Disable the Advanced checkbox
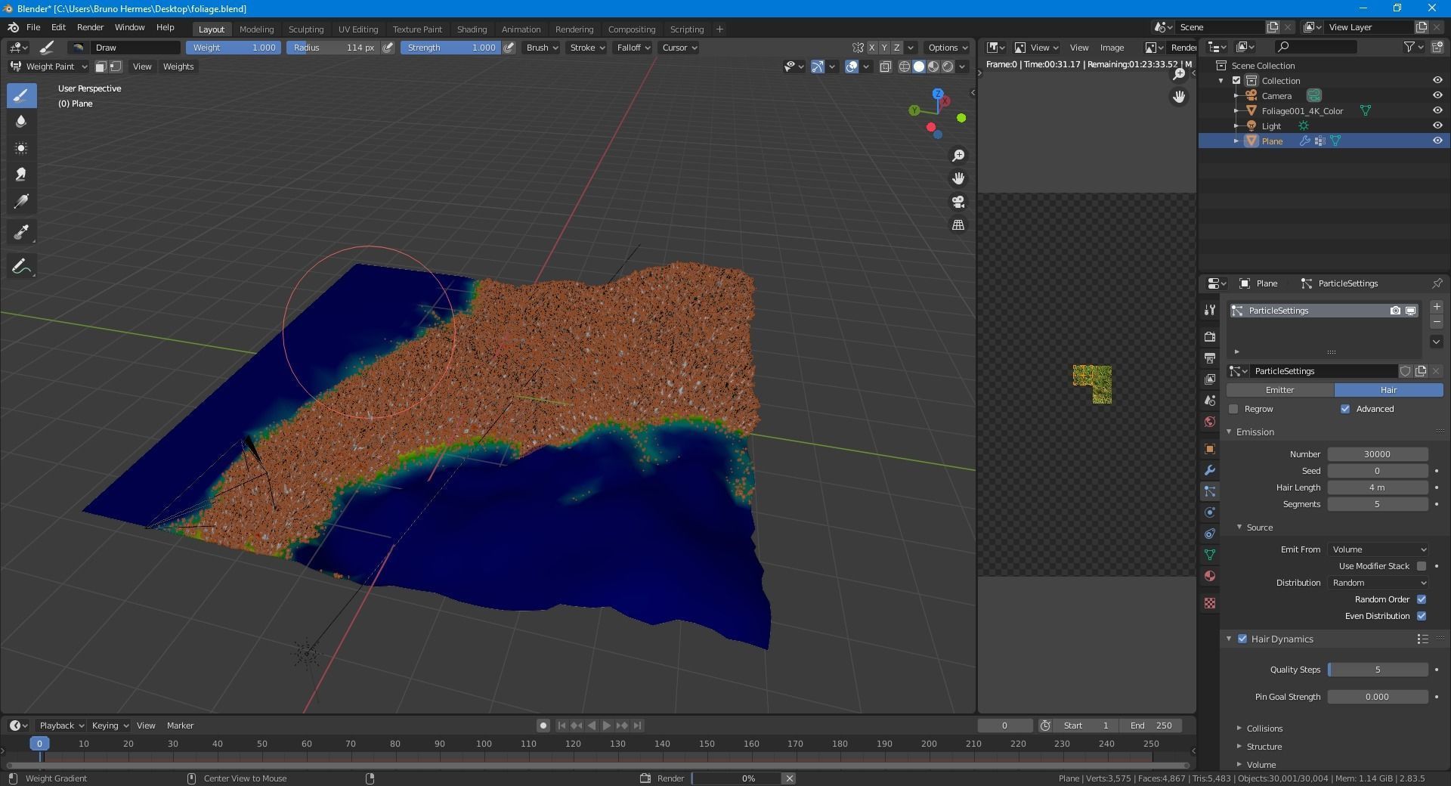 [1345, 409]
